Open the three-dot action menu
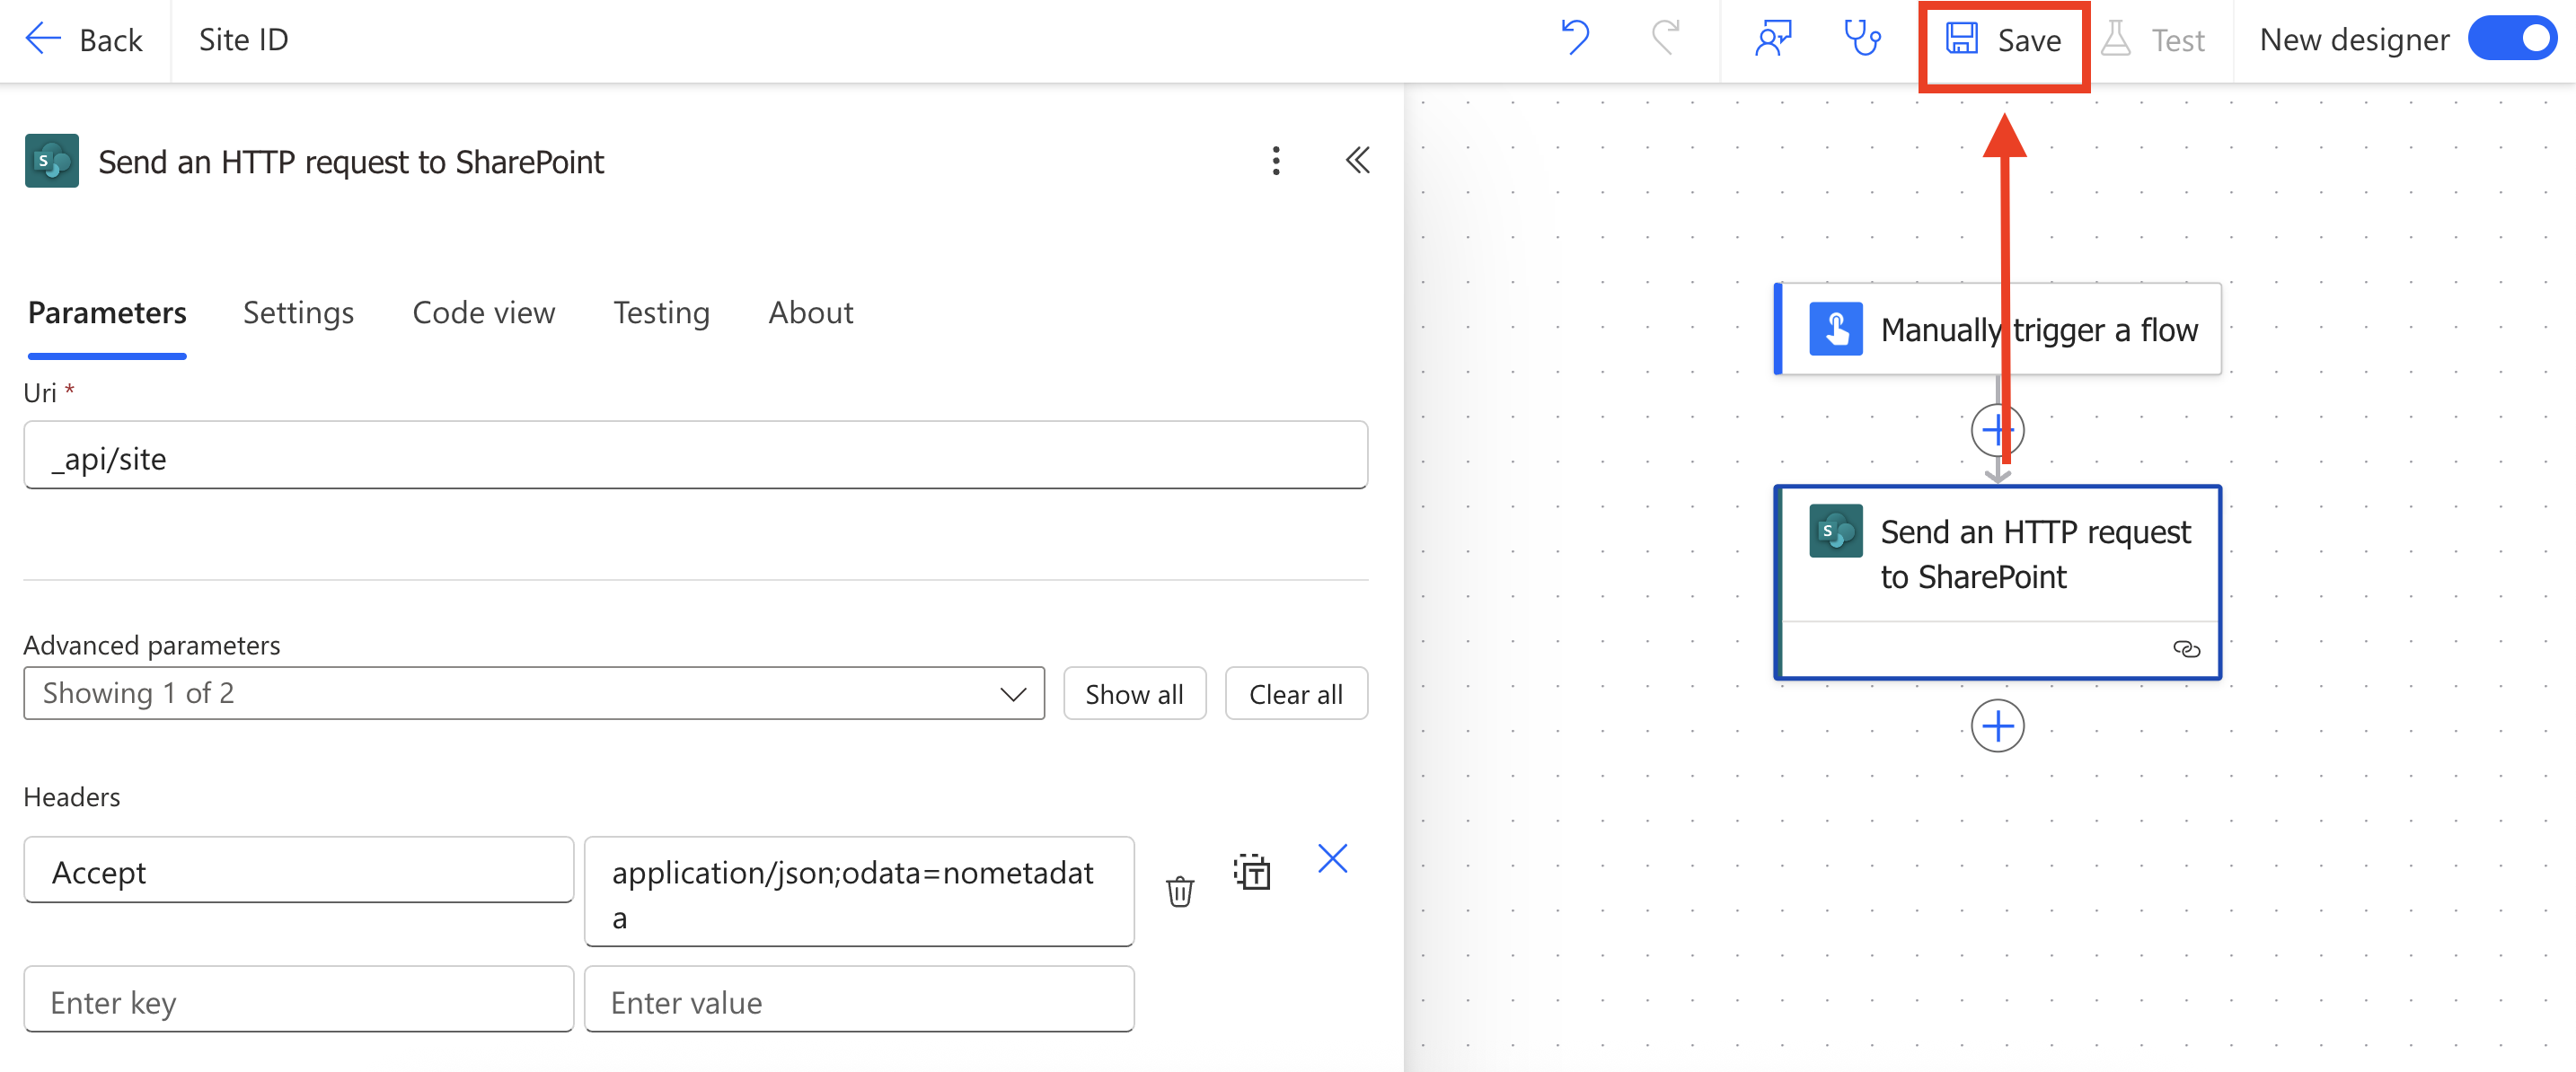Image resolution: width=2576 pixels, height=1072 pixels. (x=1275, y=161)
